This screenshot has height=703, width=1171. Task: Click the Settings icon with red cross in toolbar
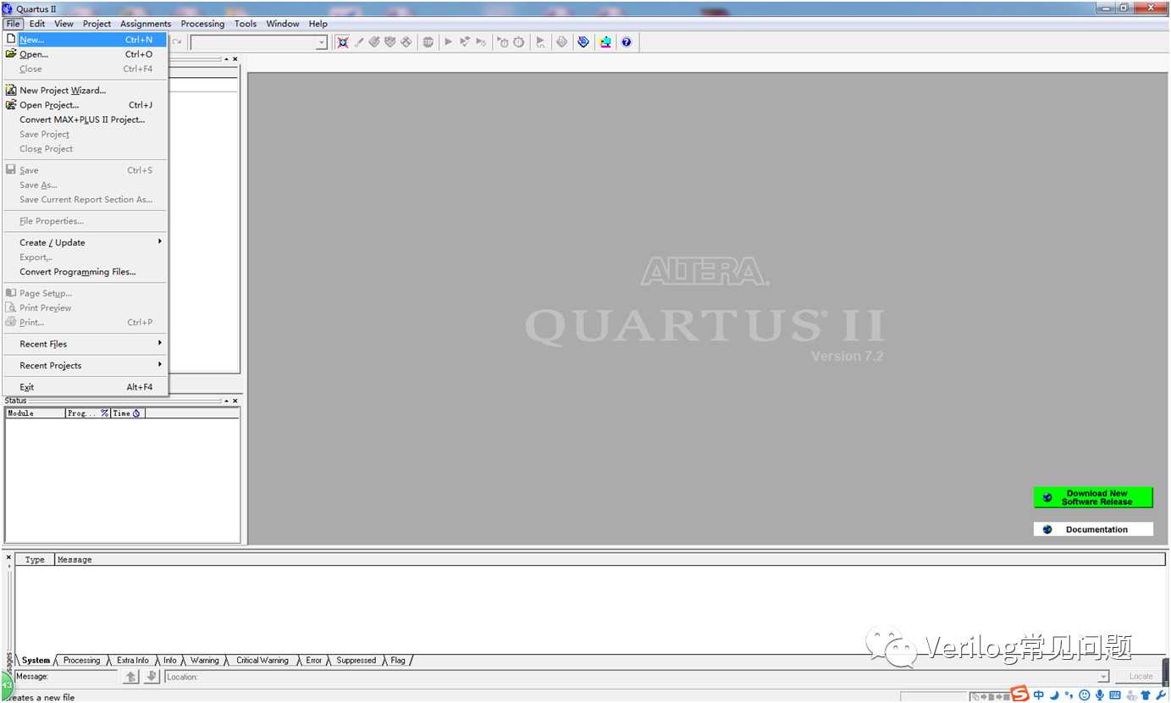tap(343, 42)
